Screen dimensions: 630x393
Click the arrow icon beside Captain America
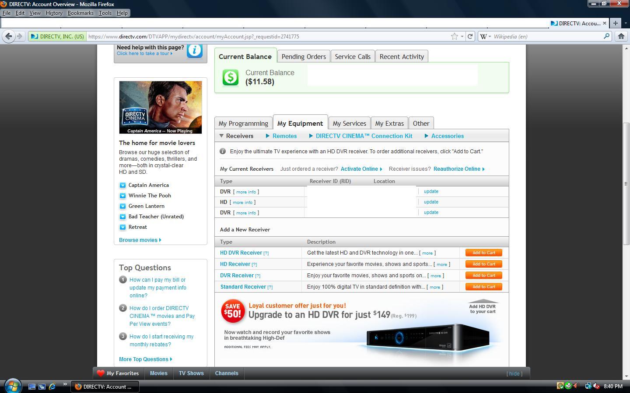click(122, 185)
